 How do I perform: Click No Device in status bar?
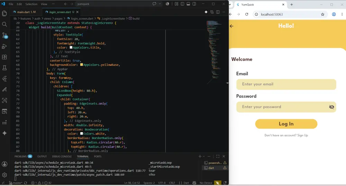click(x=206, y=183)
